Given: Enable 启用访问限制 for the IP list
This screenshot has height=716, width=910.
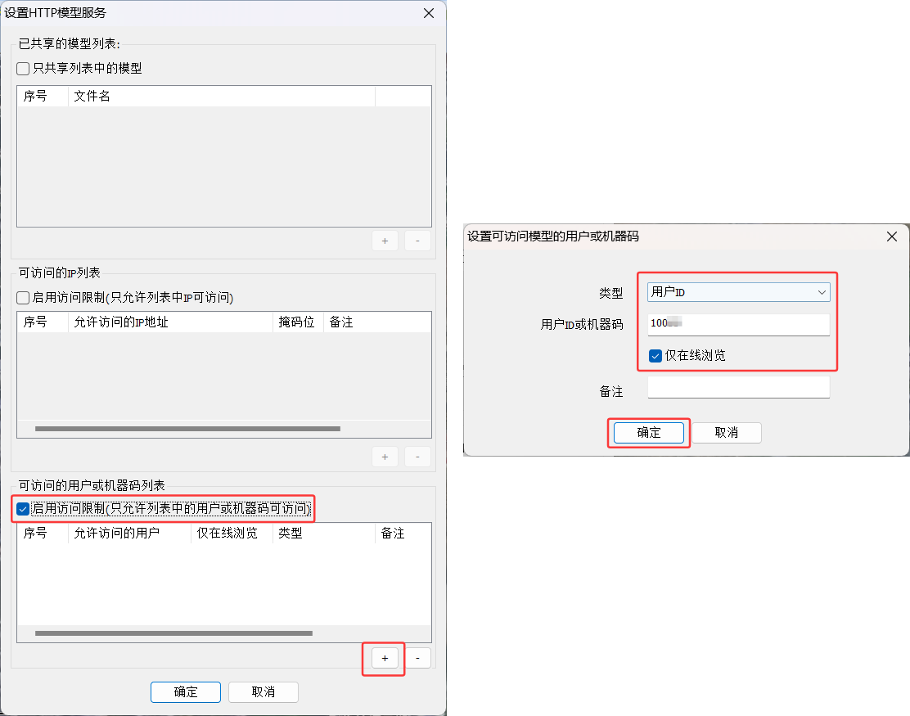Looking at the screenshot, I should [x=22, y=296].
